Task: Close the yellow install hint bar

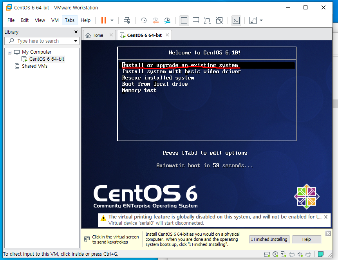Action: [x=328, y=233]
